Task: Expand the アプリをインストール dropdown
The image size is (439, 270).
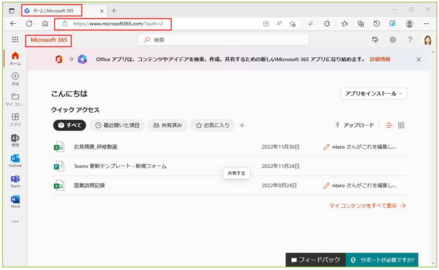Action: point(374,93)
